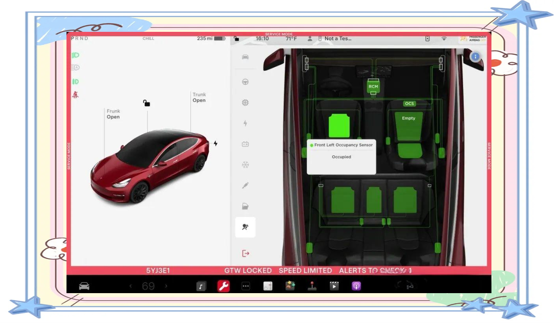This screenshot has height=323, width=554.
Task: Select the front left seat occupancy sensor
Action: tap(339, 126)
